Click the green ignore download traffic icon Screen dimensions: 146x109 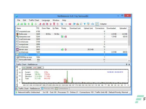(32, 24)
